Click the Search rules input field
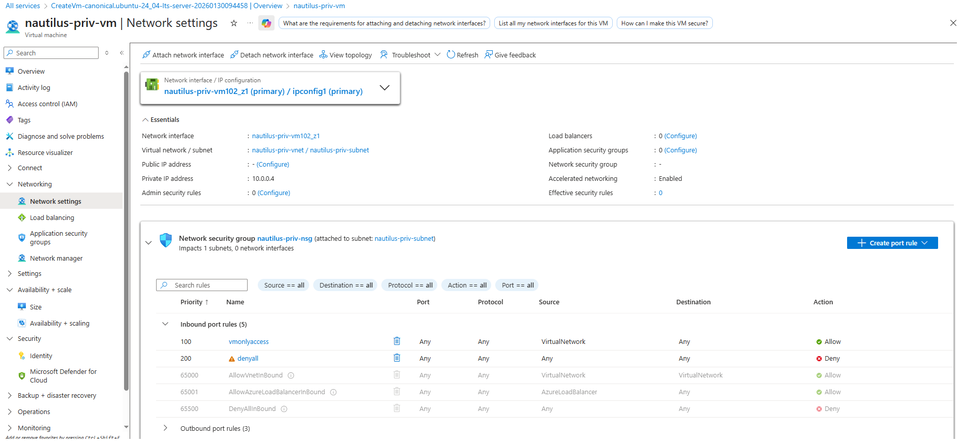962x444 pixels. point(202,285)
